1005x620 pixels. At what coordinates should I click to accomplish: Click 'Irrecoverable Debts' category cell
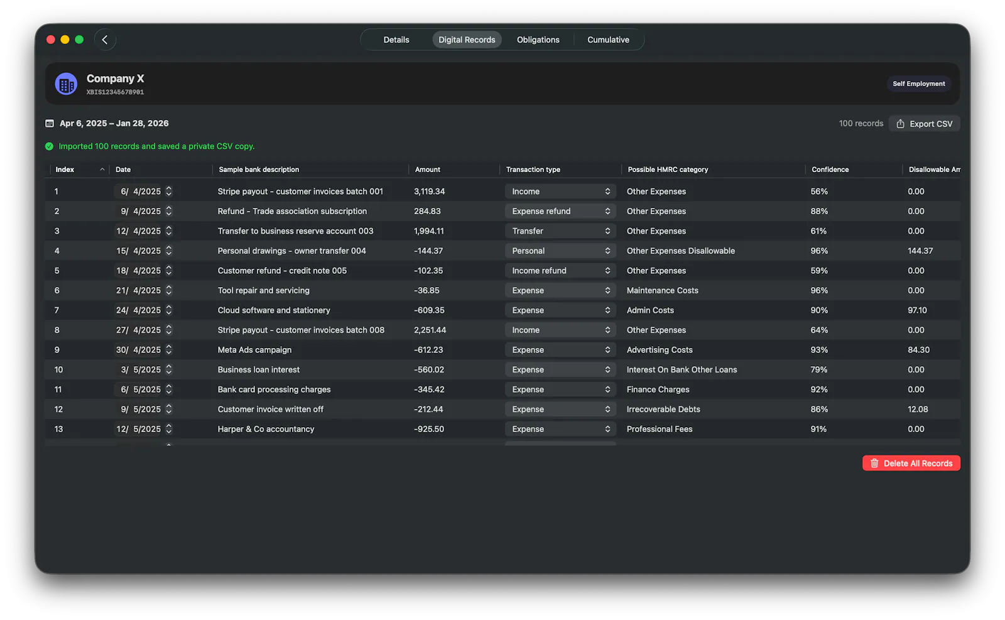pos(663,409)
